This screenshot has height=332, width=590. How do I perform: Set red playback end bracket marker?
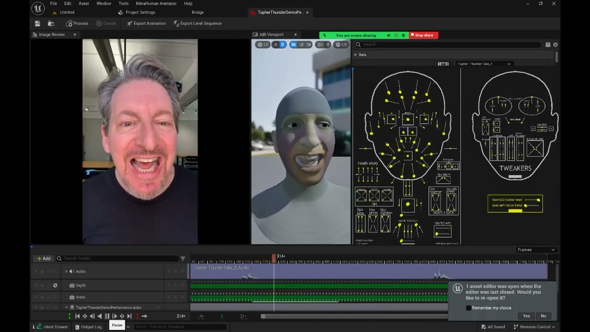[137, 316]
